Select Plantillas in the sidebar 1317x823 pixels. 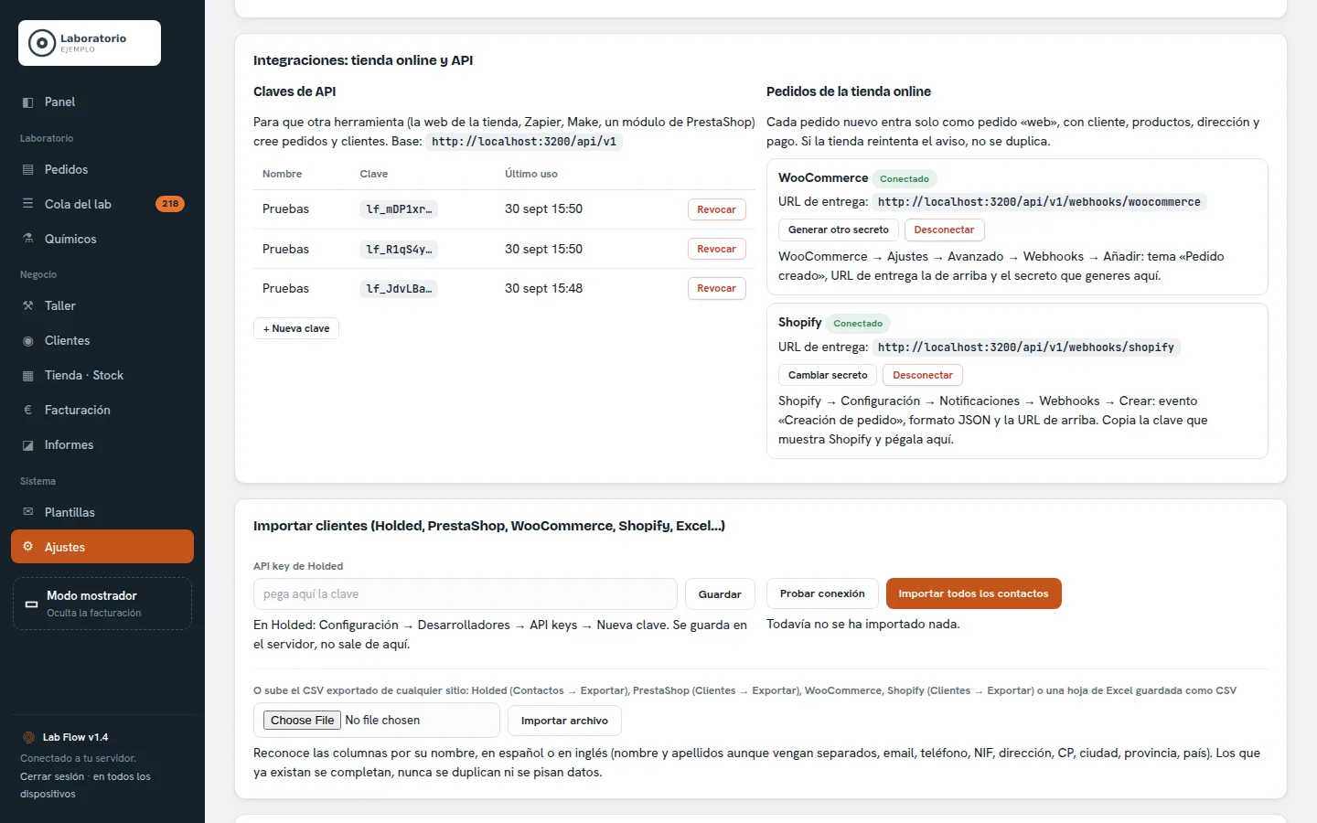(x=102, y=512)
